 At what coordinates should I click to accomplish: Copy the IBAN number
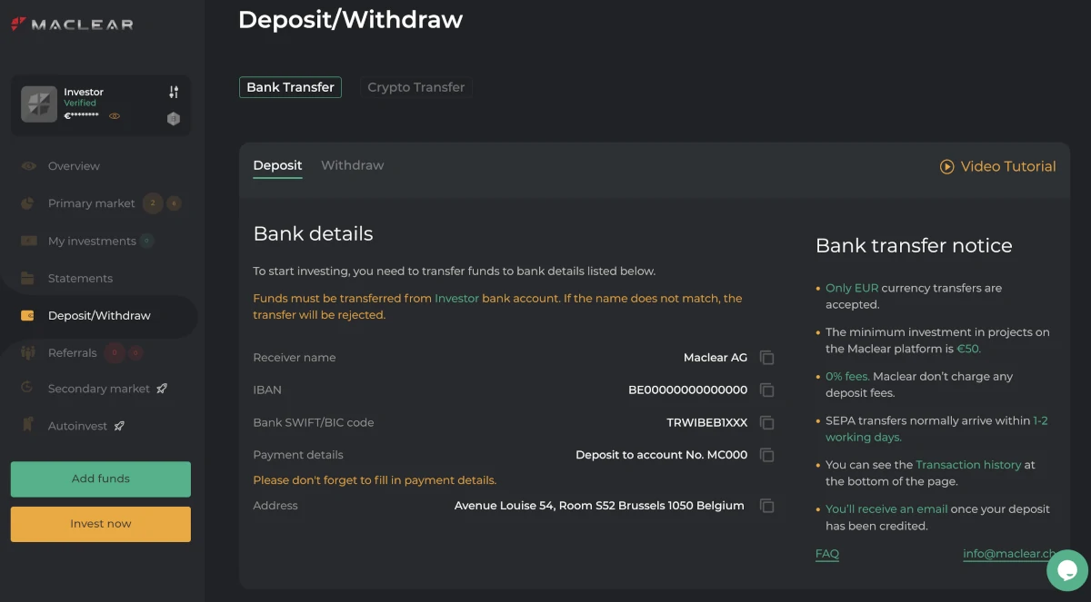click(x=766, y=390)
